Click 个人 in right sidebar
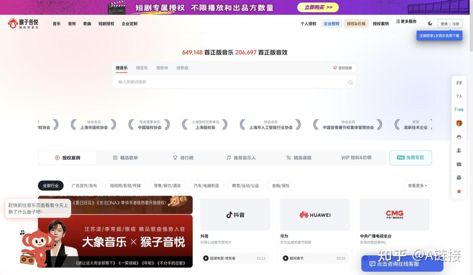 (459, 96)
